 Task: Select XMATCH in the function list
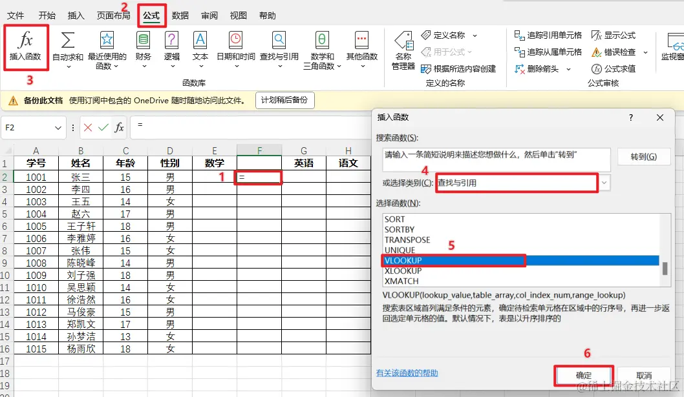coord(521,281)
